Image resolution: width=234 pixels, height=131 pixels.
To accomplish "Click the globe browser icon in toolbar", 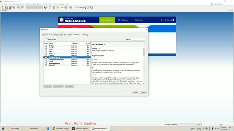I will click(x=45, y=7).
